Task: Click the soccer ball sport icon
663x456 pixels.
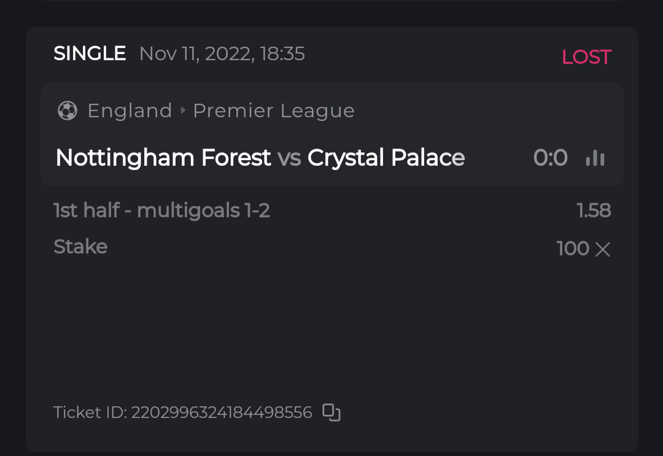Action: pyautogui.click(x=68, y=110)
